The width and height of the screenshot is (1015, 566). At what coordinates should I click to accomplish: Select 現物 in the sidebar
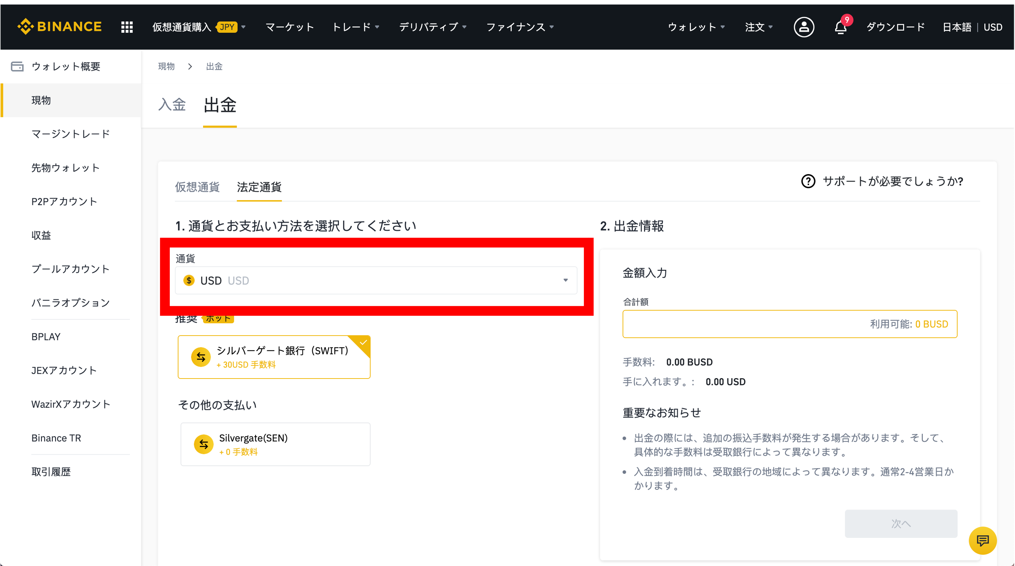coord(70,100)
